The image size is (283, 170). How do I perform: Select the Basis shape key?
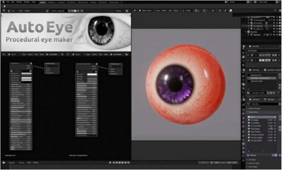262,117
